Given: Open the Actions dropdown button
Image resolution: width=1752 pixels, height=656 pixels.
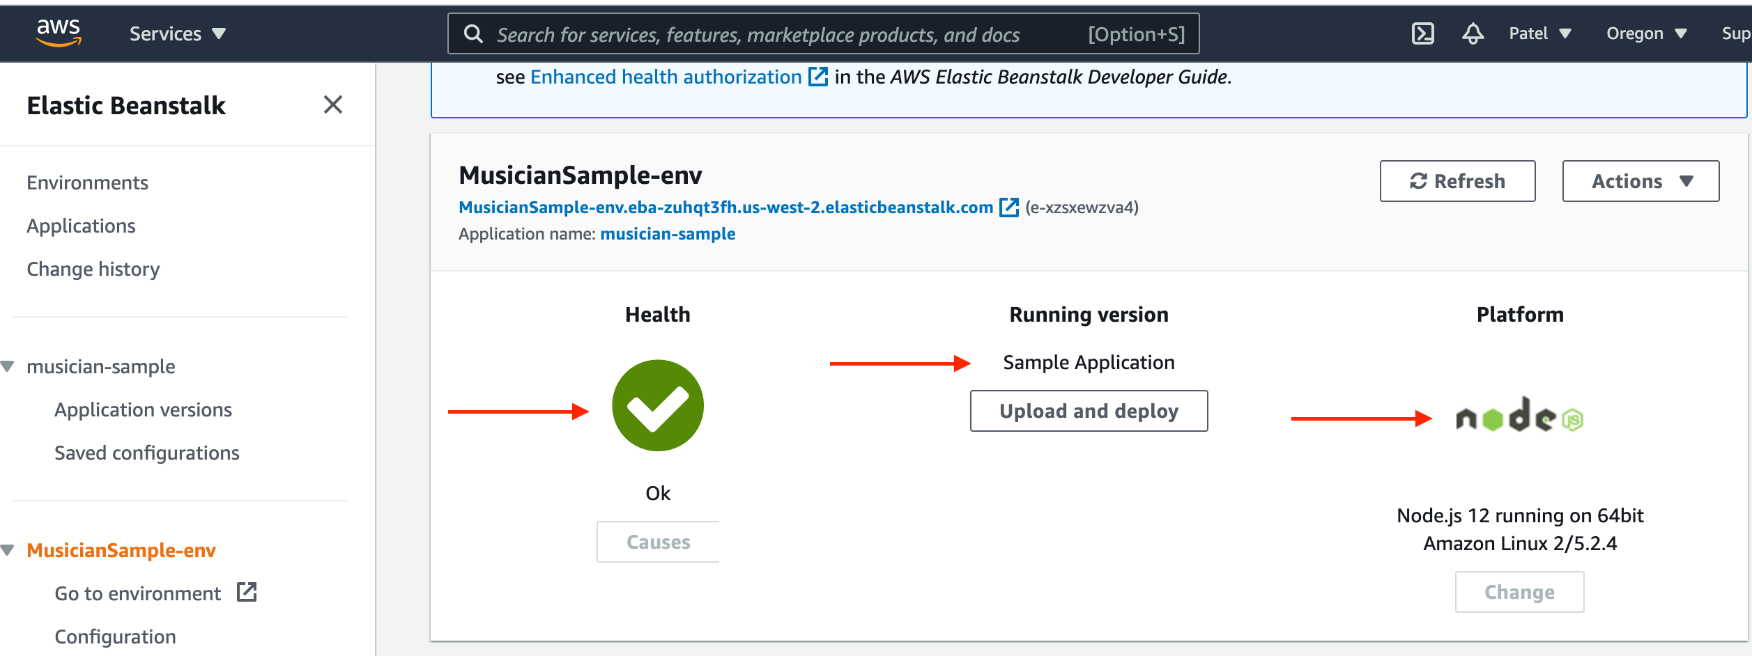Looking at the screenshot, I should (x=1640, y=181).
